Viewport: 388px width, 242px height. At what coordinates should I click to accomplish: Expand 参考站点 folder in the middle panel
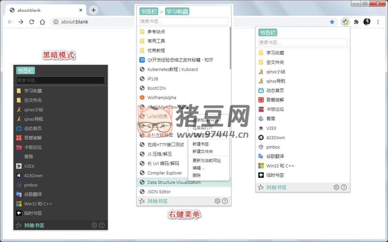156,31
